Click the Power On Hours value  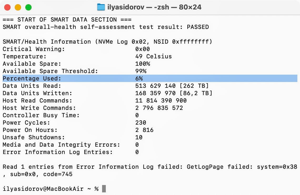(x=144, y=130)
